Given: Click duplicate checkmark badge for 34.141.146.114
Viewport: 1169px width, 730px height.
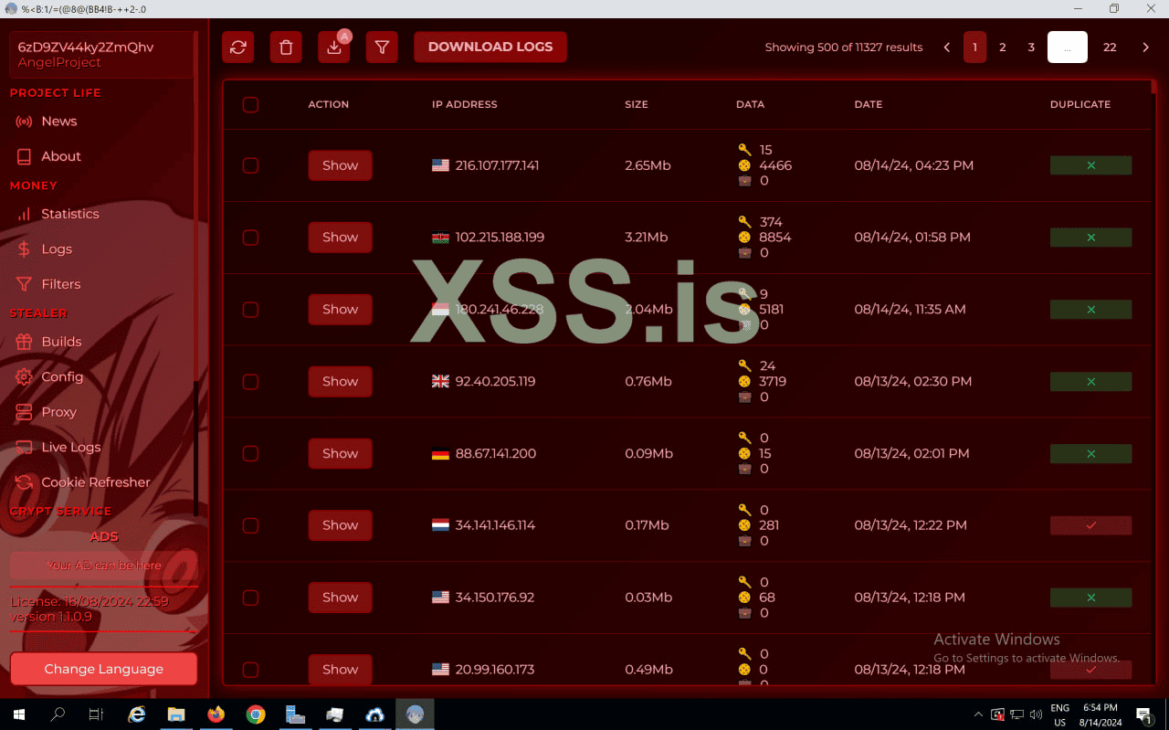Looking at the screenshot, I should [1090, 525].
